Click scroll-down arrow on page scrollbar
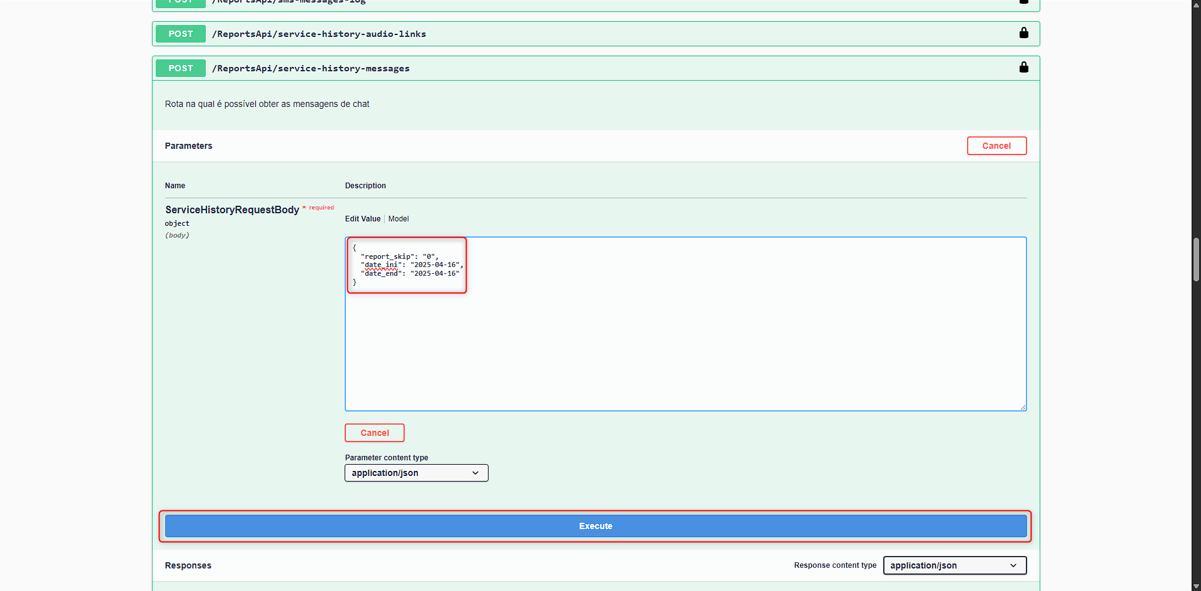Viewport: 1201px width, 591px height. 1196,586
